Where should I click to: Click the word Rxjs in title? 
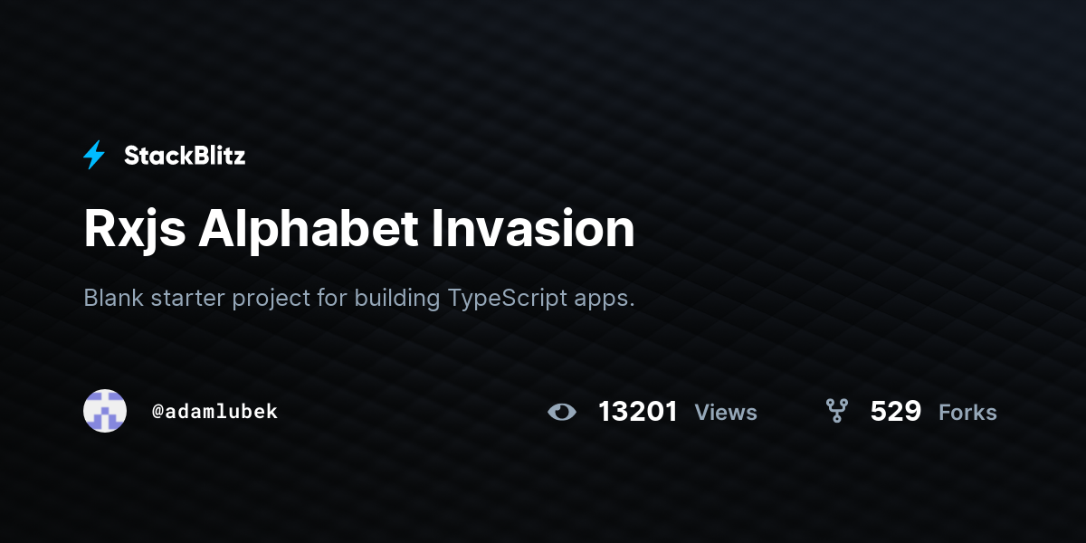pyautogui.click(x=135, y=230)
